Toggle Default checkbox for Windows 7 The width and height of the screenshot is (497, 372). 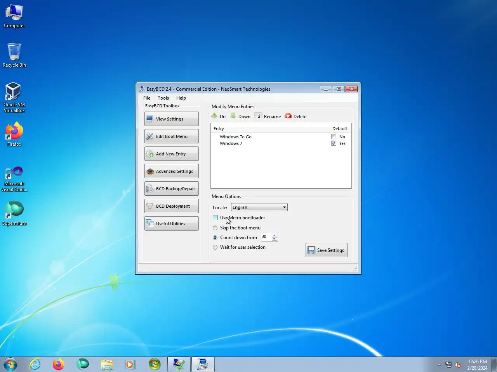pos(334,143)
